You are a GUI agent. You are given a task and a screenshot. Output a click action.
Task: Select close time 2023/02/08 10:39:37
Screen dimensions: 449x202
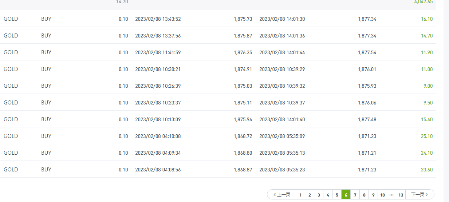[x=282, y=103]
